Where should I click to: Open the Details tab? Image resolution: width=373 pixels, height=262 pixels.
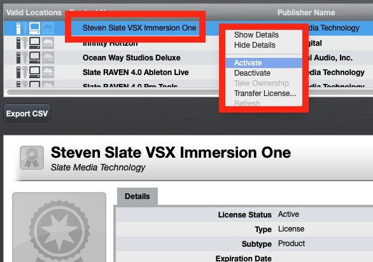coord(137,197)
